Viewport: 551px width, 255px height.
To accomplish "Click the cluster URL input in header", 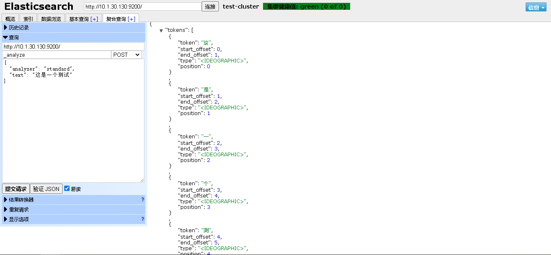I will tap(142, 7).
